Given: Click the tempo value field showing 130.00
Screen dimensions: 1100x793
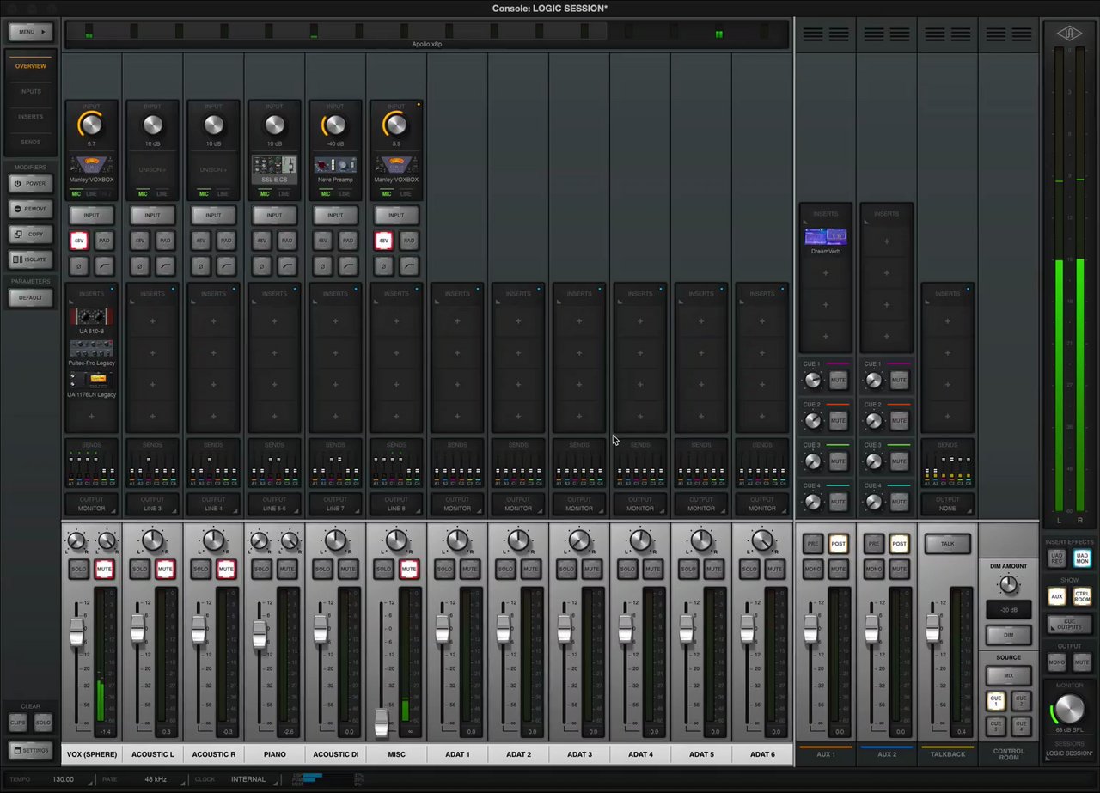Looking at the screenshot, I should (x=63, y=779).
